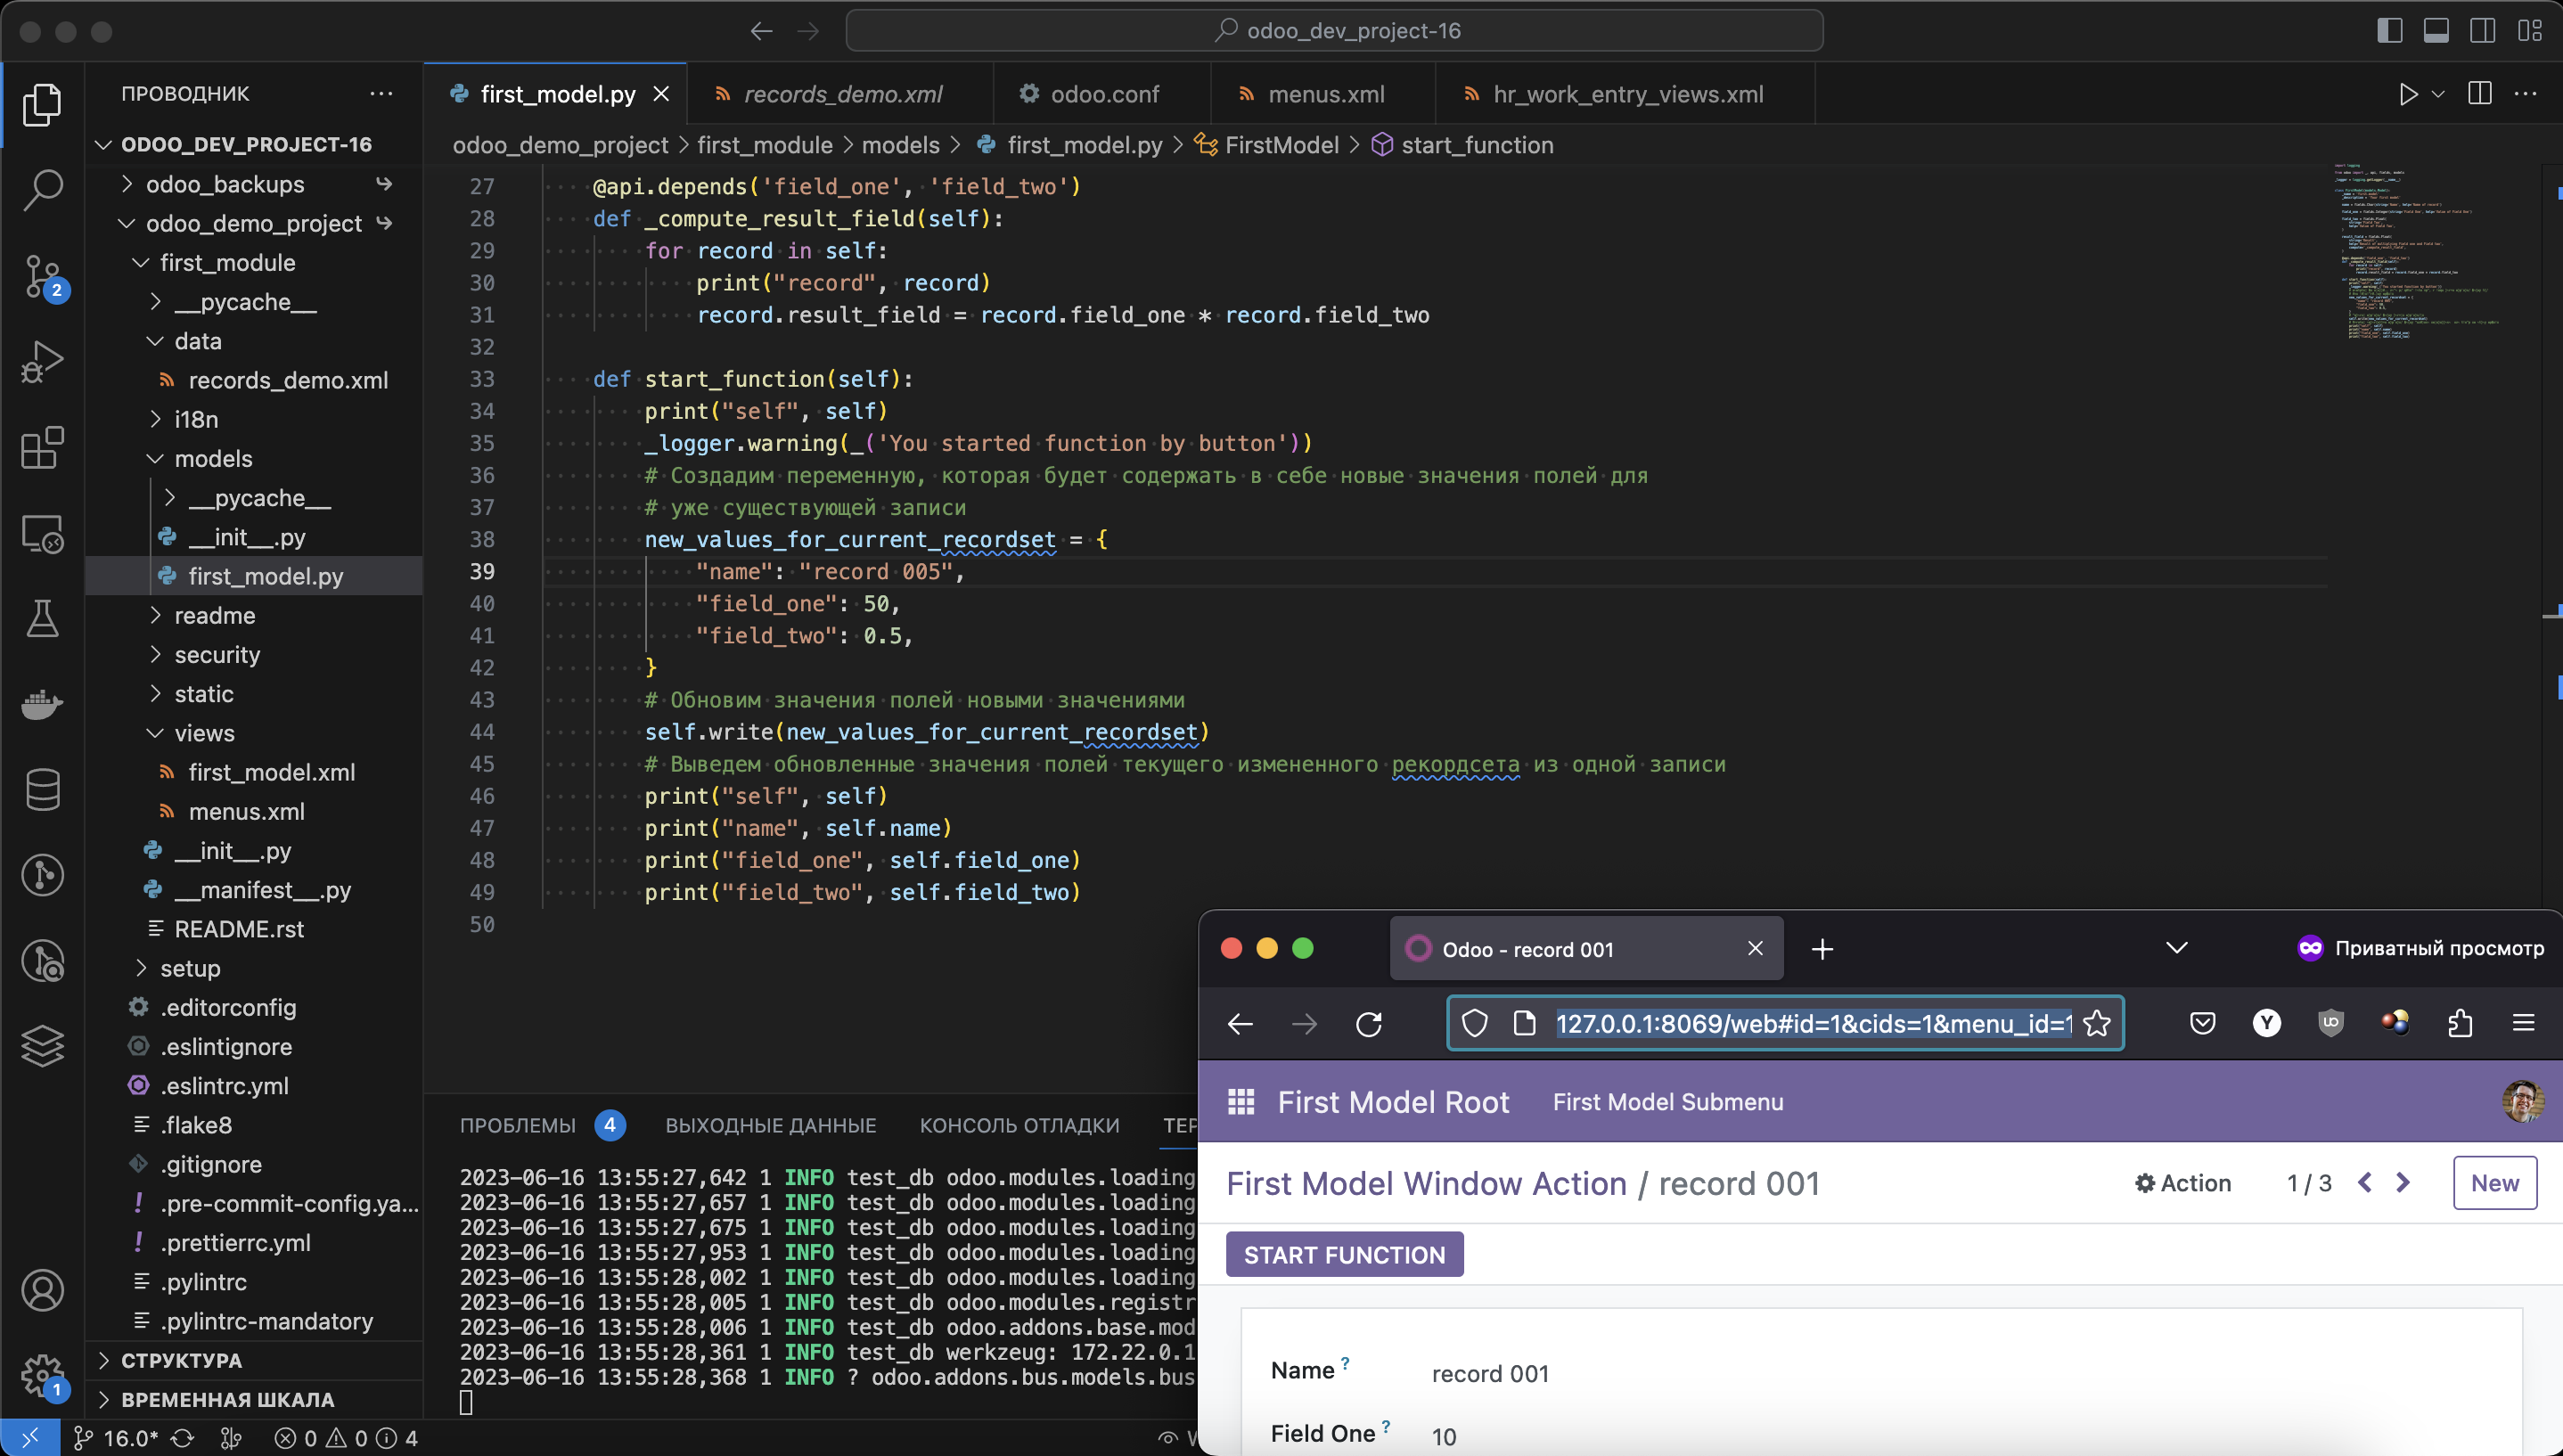Click the New button in Odoo
The height and width of the screenshot is (1456, 2563).
coord(2494,1183)
